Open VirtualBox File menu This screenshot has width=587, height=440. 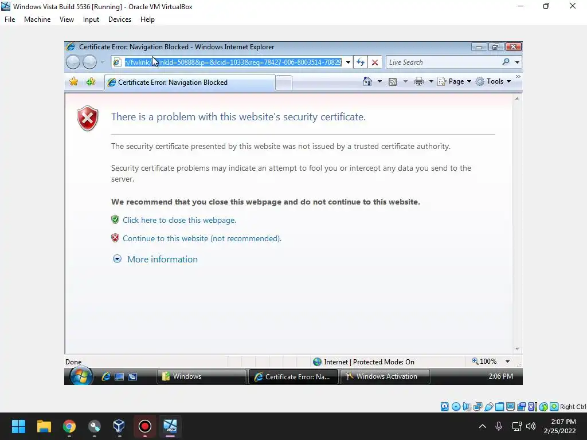coord(10,19)
